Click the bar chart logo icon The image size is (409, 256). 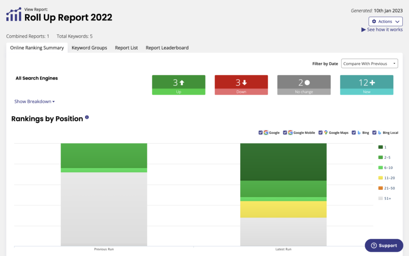[14, 15]
